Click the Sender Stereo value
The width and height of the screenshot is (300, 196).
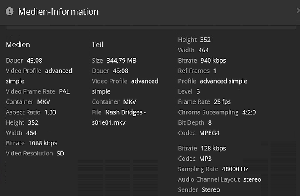click(x=211, y=190)
